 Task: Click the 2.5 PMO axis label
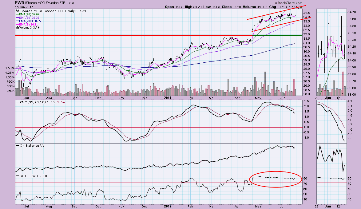coord(307,101)
